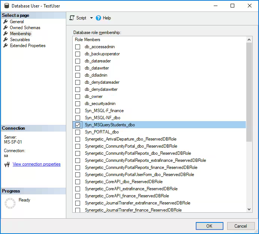Click the Script scroll icon in toolbar

click(x=72, y=18)
